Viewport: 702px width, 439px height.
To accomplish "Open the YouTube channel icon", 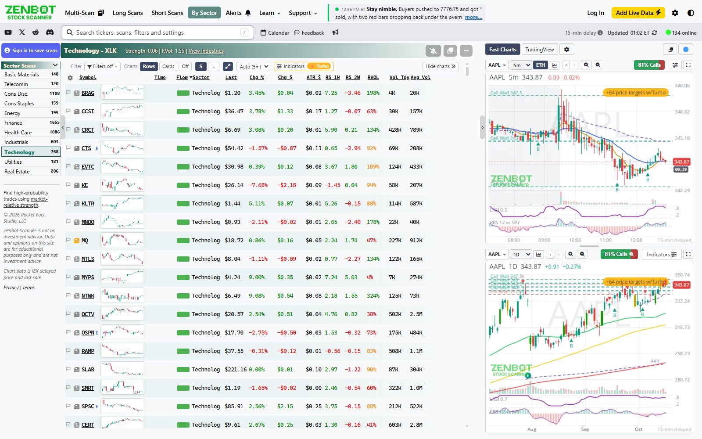I will [x=8, y=32].
